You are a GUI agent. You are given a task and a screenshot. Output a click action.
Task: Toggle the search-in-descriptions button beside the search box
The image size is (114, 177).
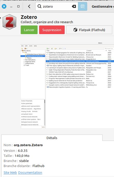83,6
